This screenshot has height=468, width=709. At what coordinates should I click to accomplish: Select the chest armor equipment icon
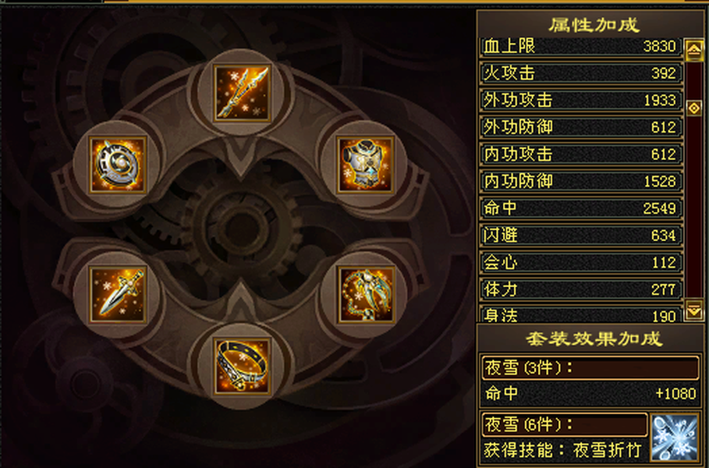pyautogui.click(x=366, y=165)
